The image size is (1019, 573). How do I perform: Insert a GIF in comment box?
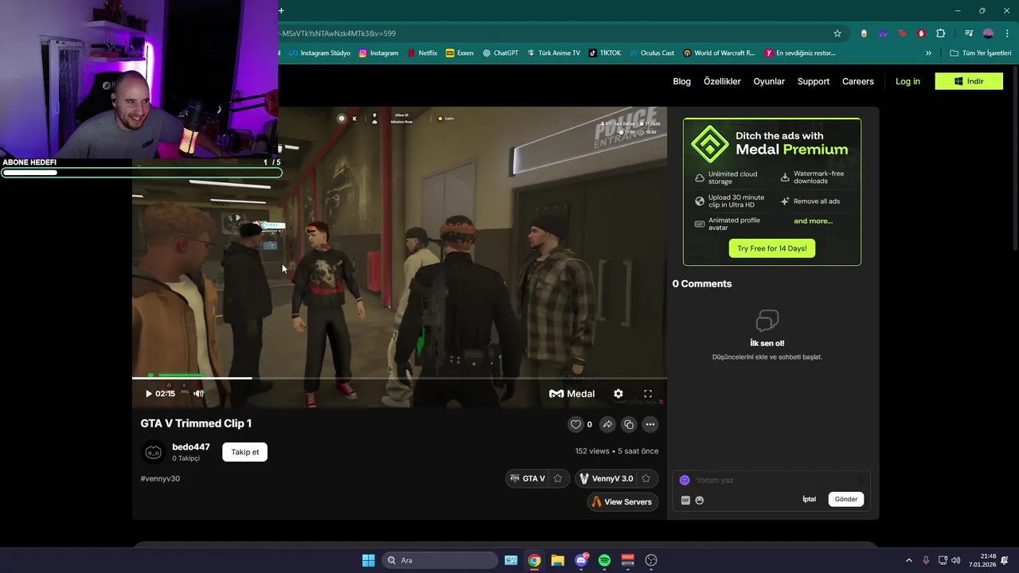(685, 500)
